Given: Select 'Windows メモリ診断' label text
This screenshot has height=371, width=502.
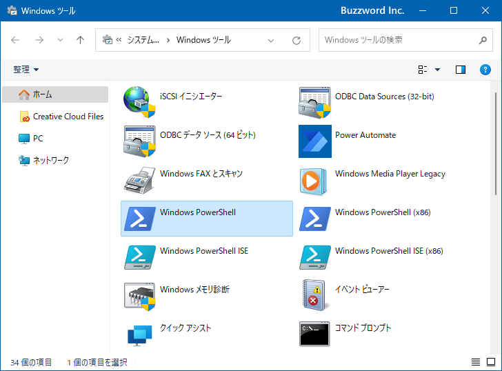Looking at the screenshot, I should point(194,290).
